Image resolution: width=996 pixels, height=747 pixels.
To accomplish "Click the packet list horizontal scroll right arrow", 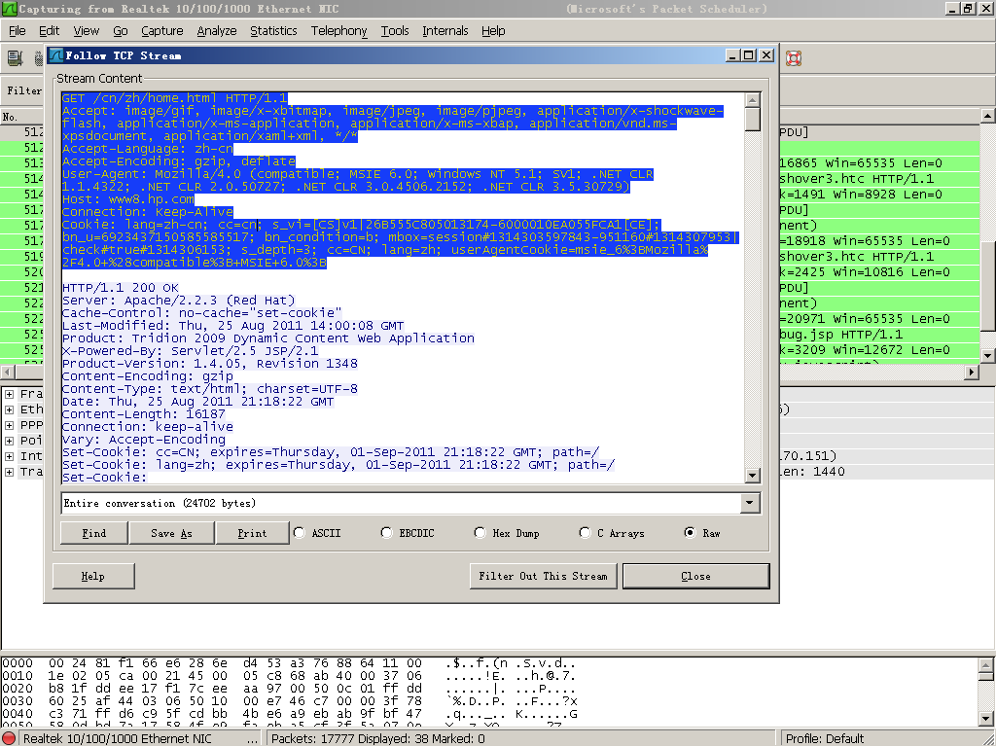I will point(972,372).
